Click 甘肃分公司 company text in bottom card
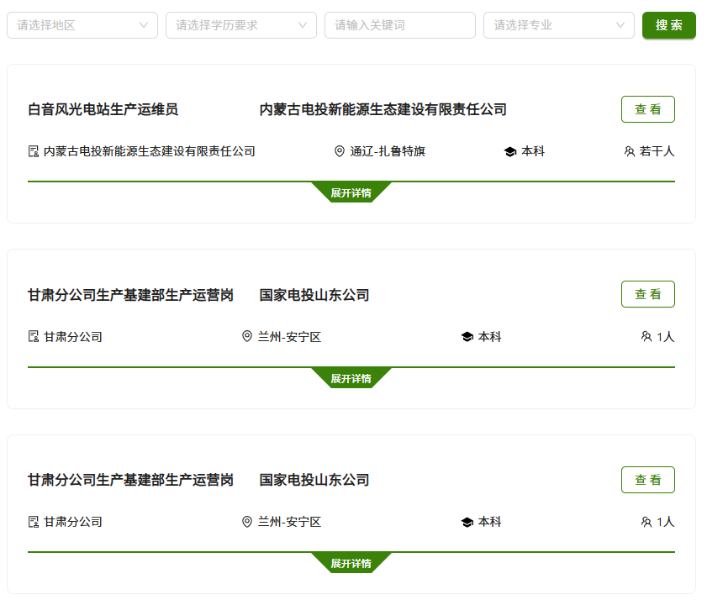Screen dimensions: 707x605 73,522
